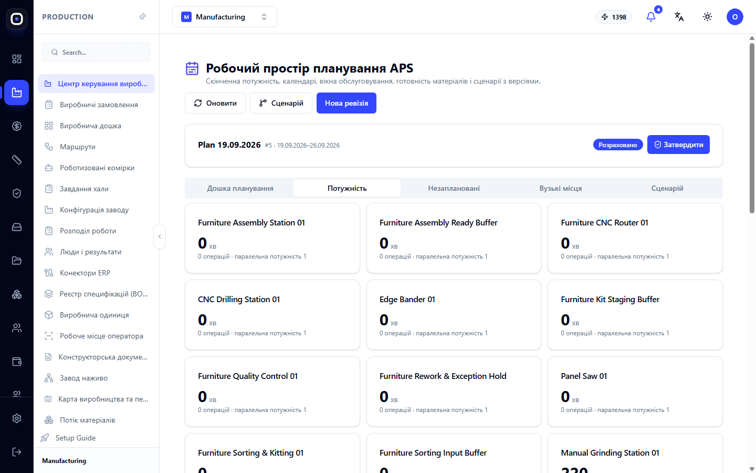This screenshot has width=756, height=473.
Task: Switch to the Дошка планування tab
Action: pos(240,188)
